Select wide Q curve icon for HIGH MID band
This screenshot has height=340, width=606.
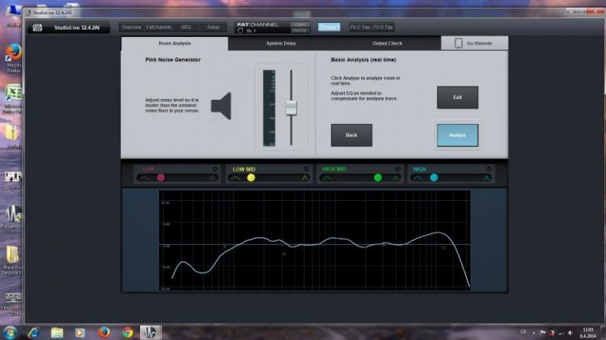[327, 177]
